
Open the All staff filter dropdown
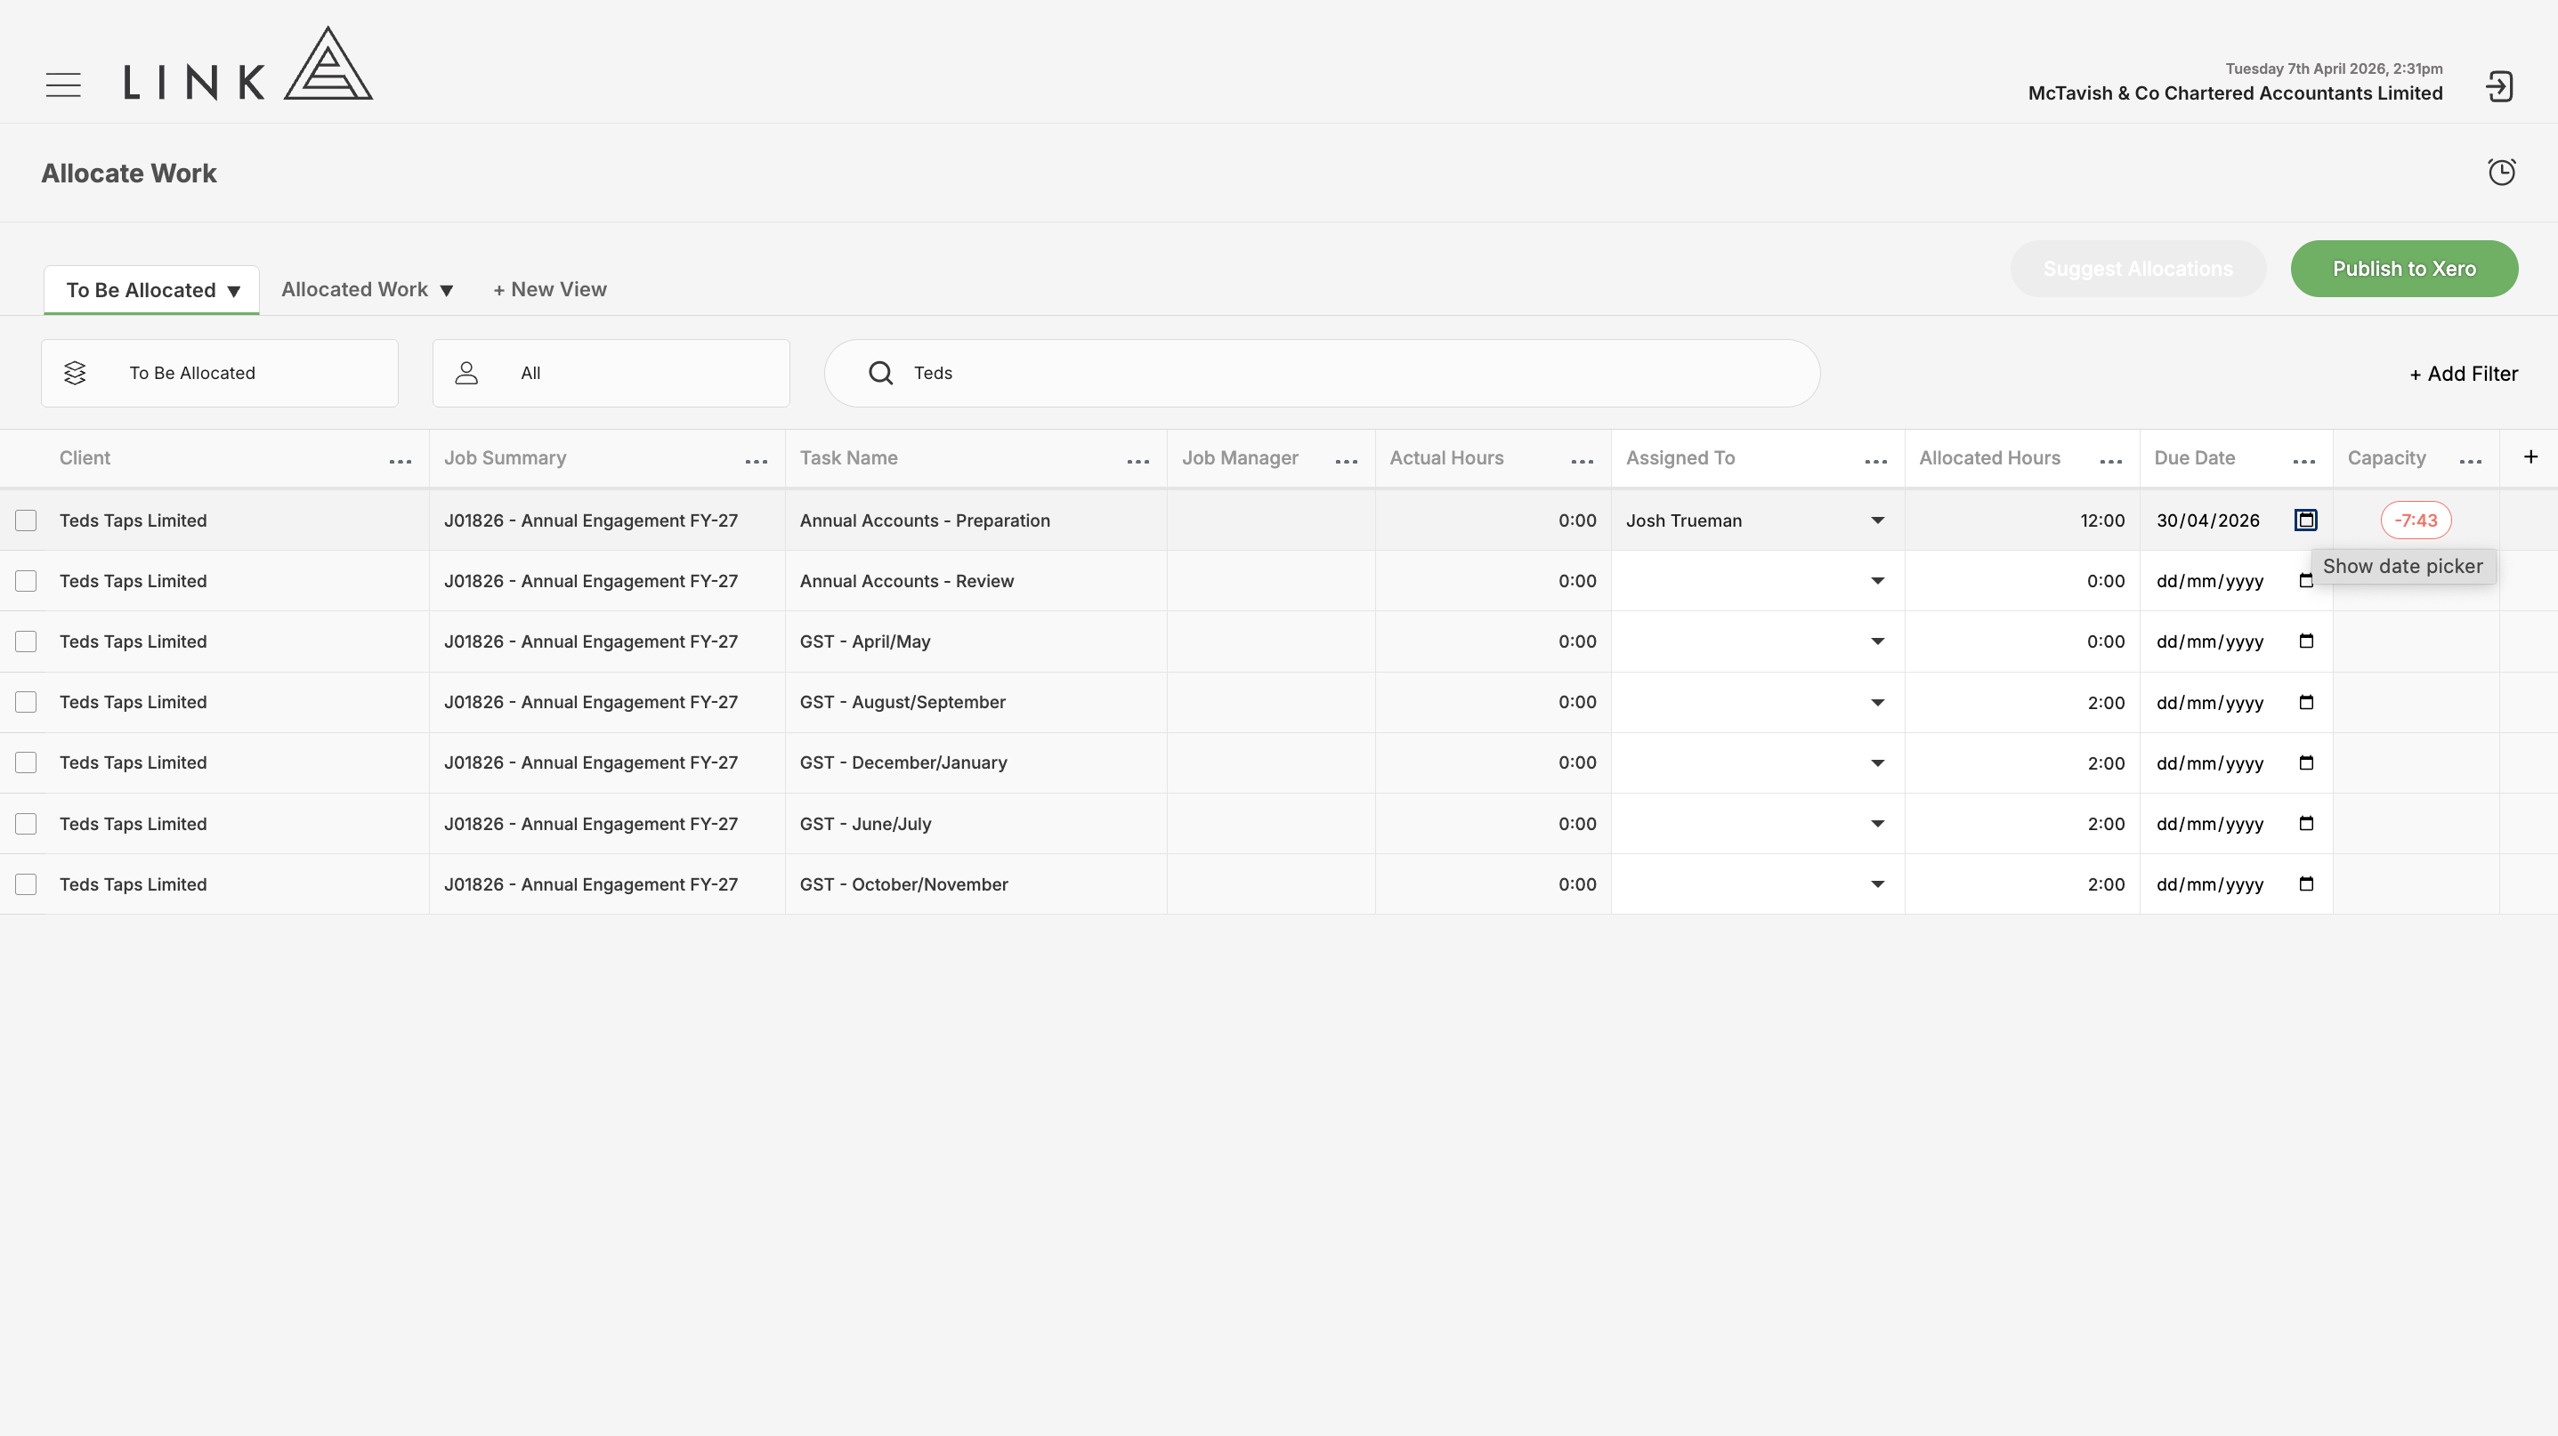pyautogui.click(x=611, y=373)
